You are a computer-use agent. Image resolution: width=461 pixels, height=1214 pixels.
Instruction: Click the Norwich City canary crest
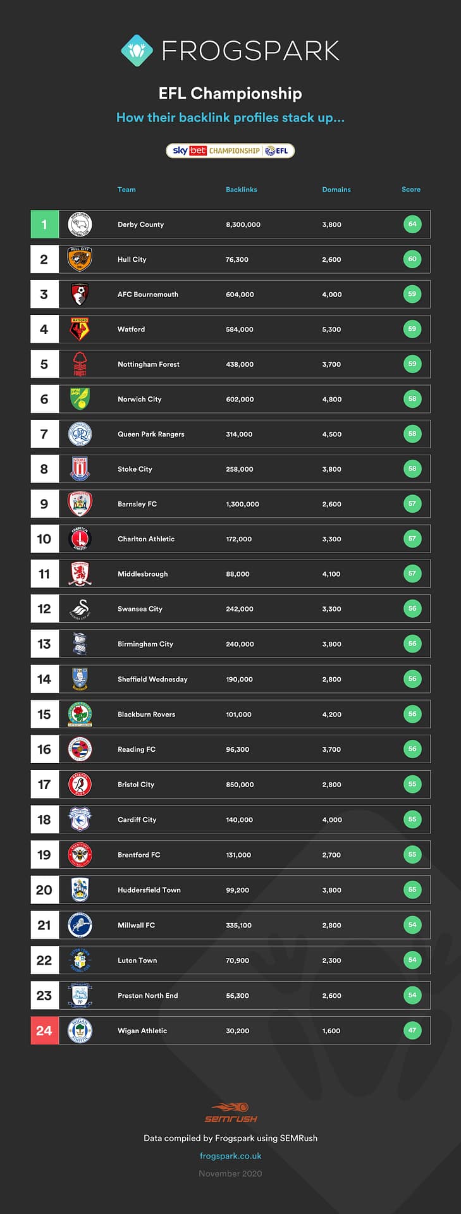pyautogui.click(x=80, y=399)
